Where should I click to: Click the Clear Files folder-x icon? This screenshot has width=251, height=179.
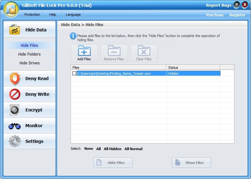(x=144, y=51)
